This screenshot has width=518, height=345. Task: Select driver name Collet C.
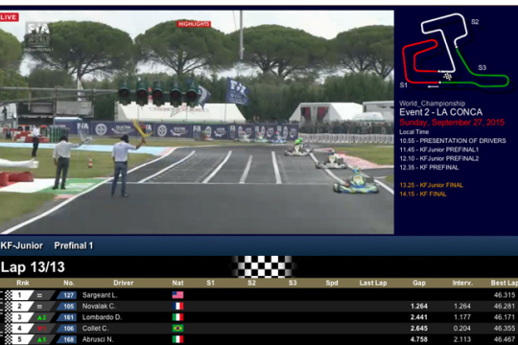(x=95, y=329)
